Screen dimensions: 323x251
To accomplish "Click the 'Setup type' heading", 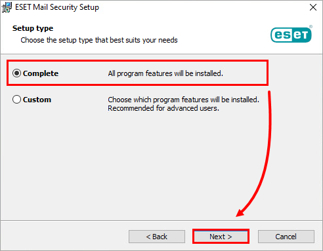I will pos(33,28).
